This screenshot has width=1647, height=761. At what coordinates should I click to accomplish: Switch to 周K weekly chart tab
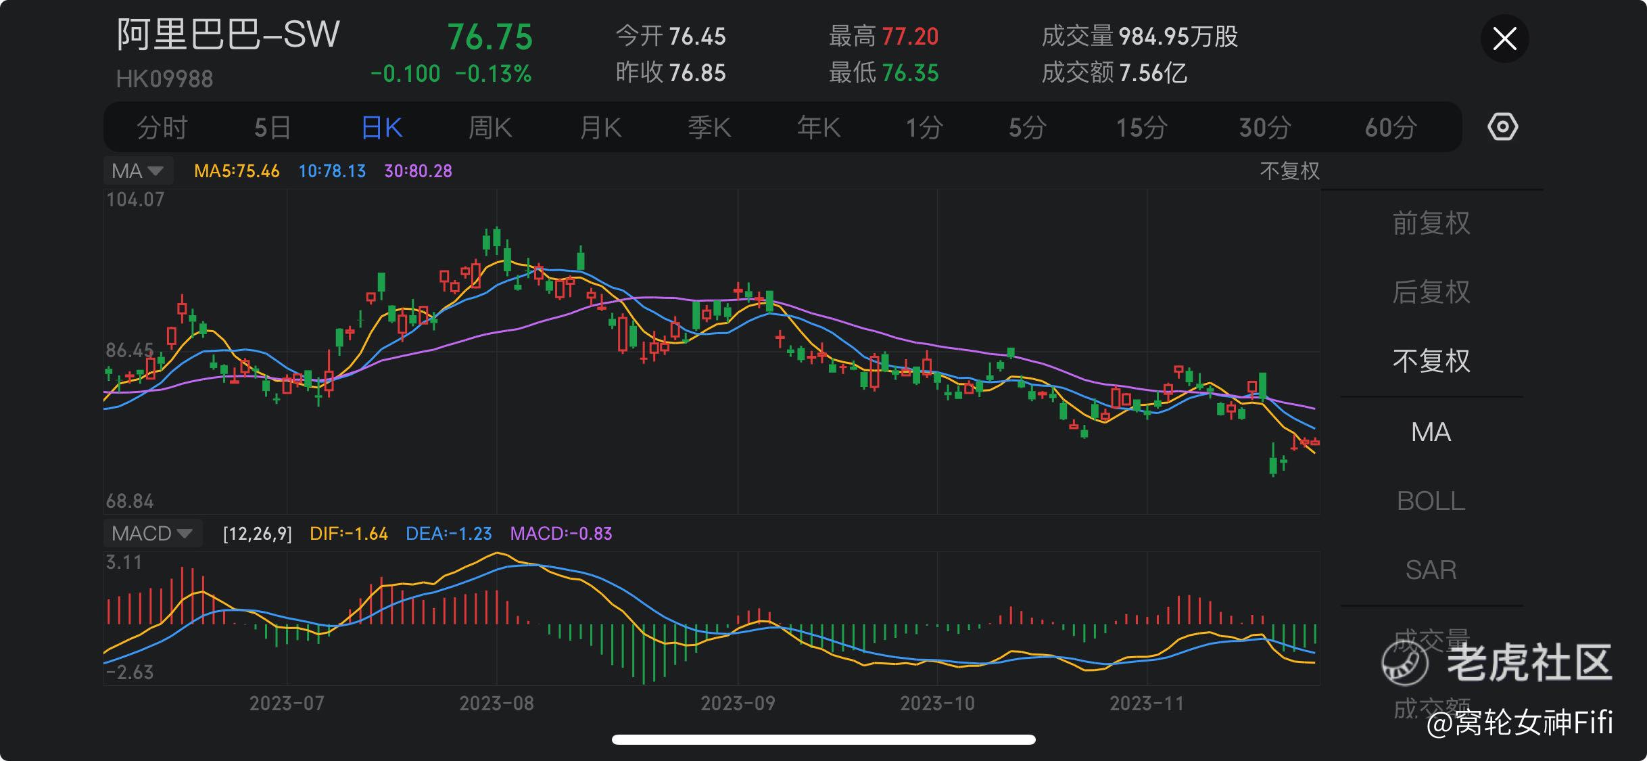[490, 127]
